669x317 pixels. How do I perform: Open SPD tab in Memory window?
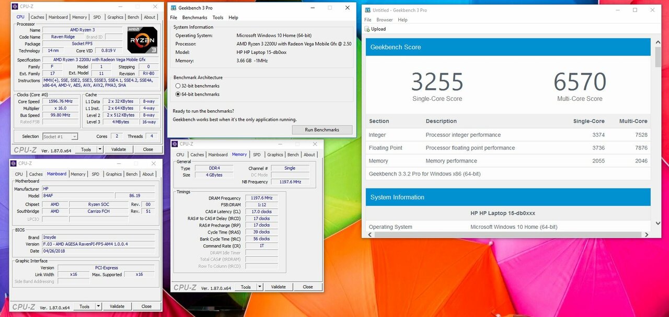(x=257, y=155)
